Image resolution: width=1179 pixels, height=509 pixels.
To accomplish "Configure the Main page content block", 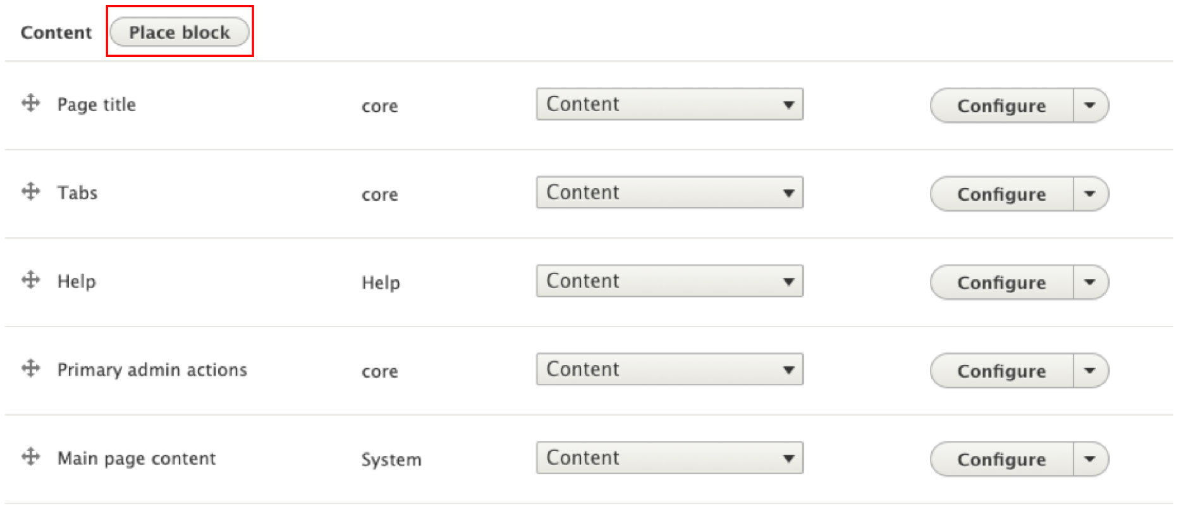I will (x=1001, y=459).
